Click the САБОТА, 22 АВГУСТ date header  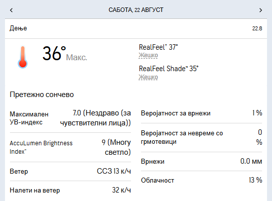[136, 10]
